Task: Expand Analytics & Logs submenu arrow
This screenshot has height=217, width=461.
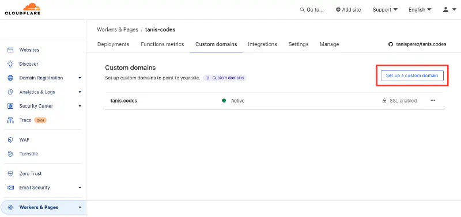Action: pos(80,92)
